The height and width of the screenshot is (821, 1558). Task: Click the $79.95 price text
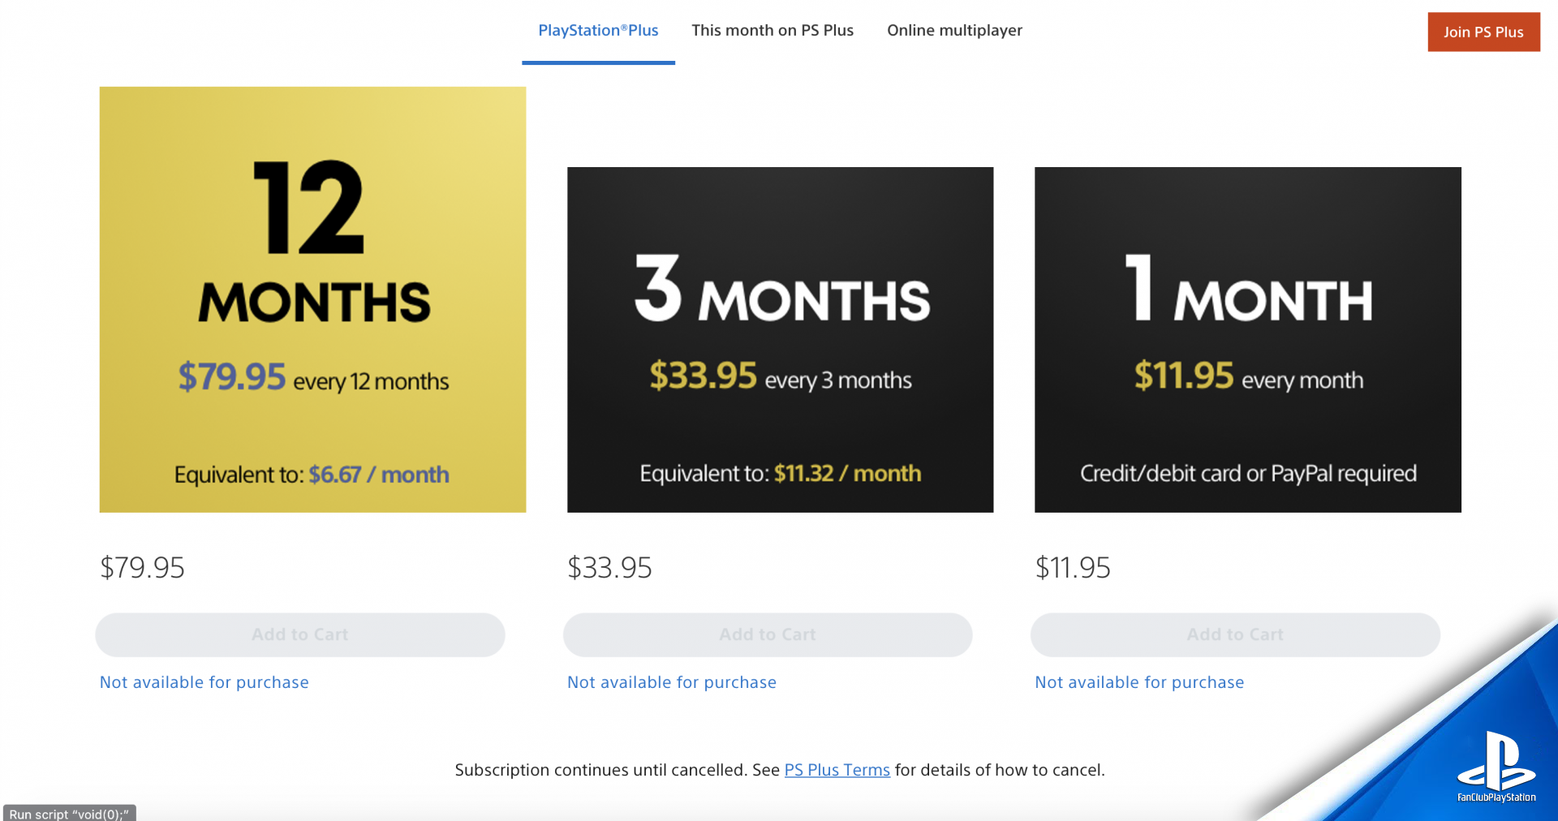[142, 567]
